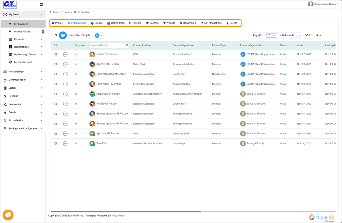Check the box for Requester 01 Person
The image size is (342, 223).
[56, 94]
